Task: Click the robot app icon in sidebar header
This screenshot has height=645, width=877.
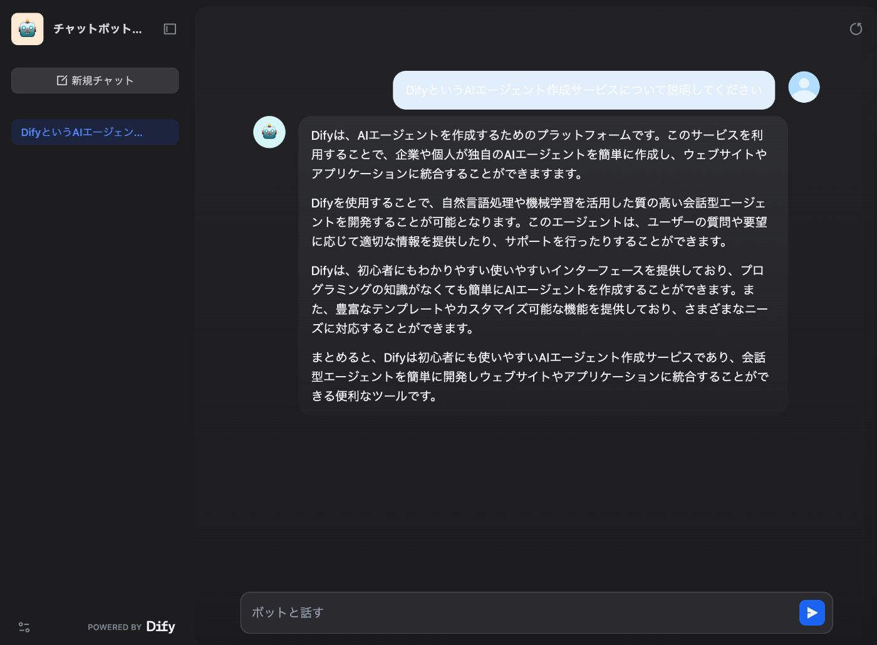Action: [x=28, y=29]
